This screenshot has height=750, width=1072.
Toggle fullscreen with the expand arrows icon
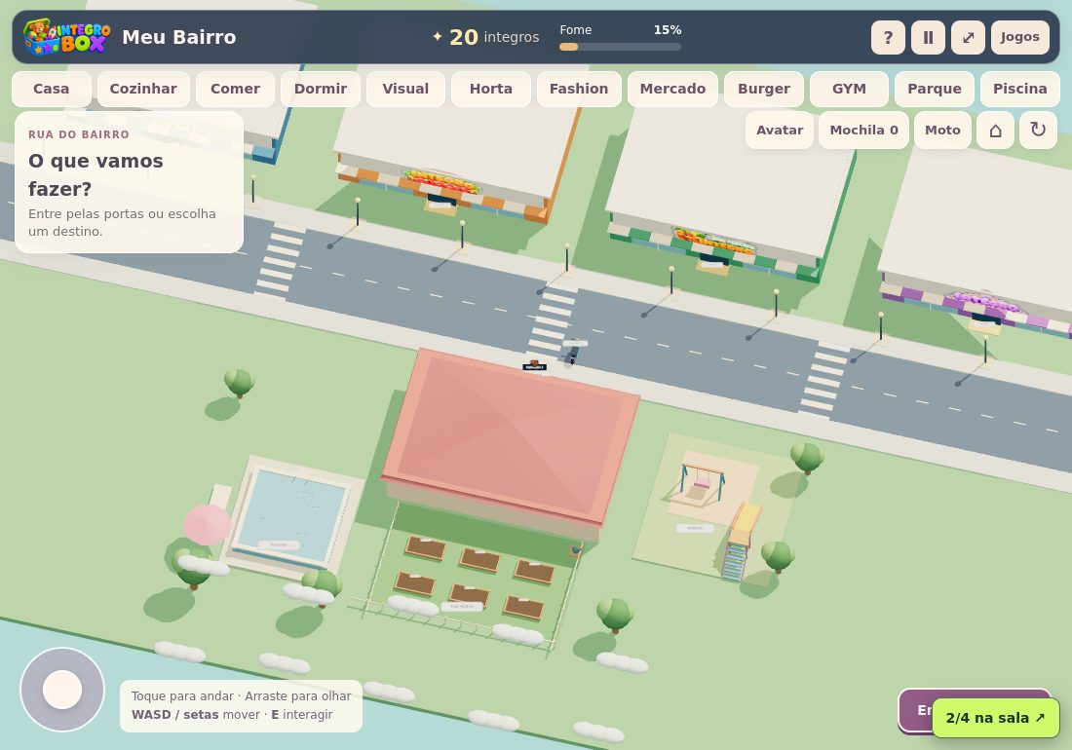point(968,37)
